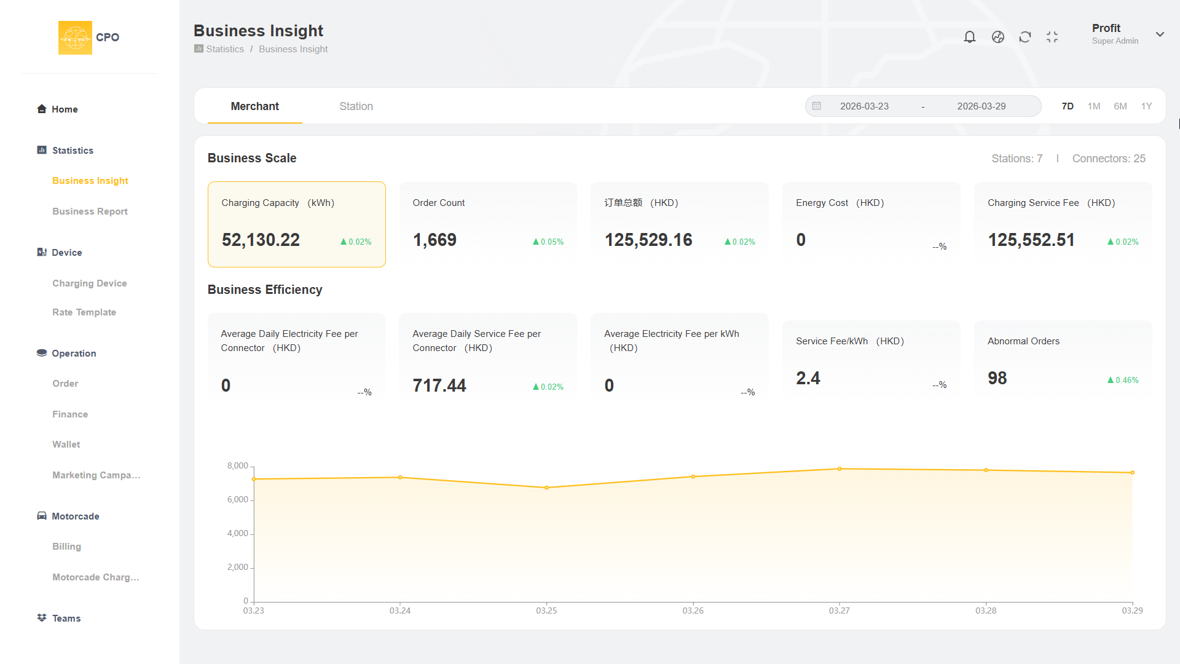Click the CPO logo icon

pos(75,38)
